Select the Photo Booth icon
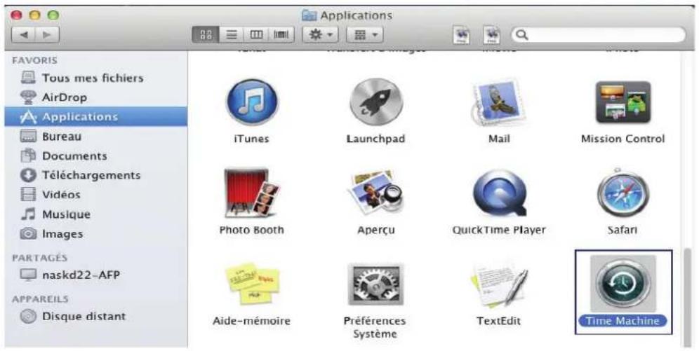 pyautogui.click(x=252, y=193)
